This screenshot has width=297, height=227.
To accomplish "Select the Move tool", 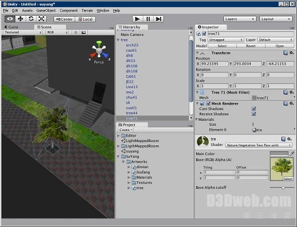I will point(20,19).
